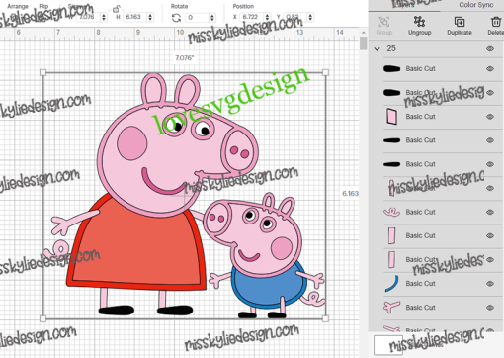Hide the first Basic Cut layer
The height and width of the screenshot is (358, 504).
pyautogui.click(x=490, y=68)
